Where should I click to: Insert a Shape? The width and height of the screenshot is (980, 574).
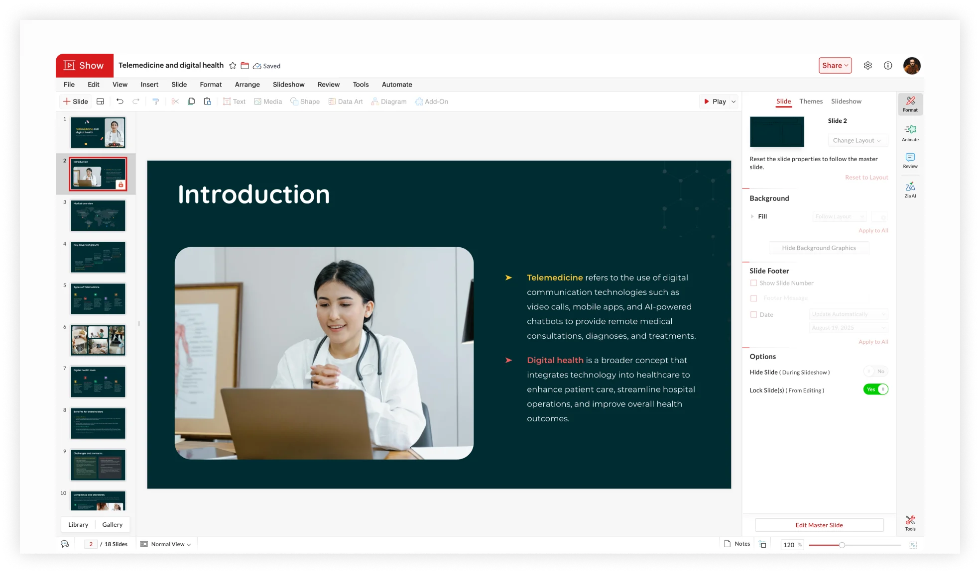(x=305, y=101)
